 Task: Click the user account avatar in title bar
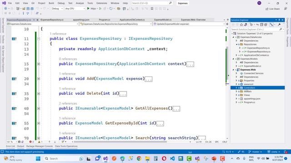coord(259,3)
